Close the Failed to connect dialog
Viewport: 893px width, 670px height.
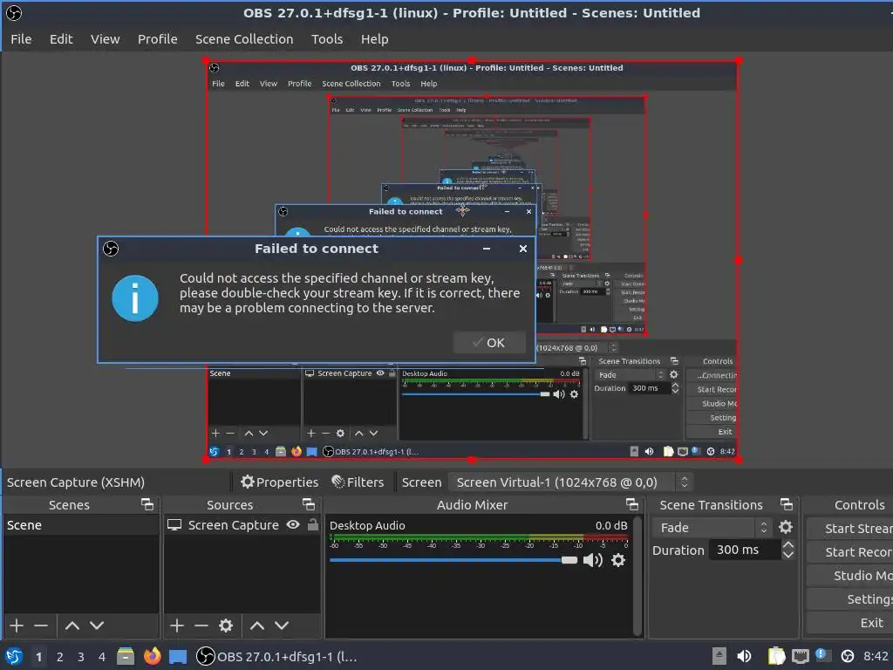point(523,249)
